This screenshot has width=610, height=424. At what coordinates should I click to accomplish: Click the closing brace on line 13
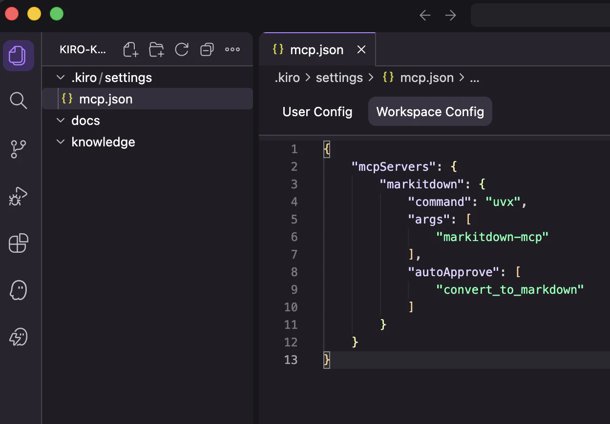click(327, 360)
